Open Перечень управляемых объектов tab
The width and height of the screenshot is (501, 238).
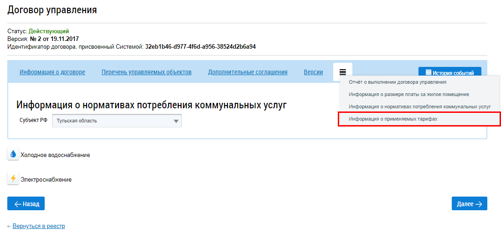point(146,72)
